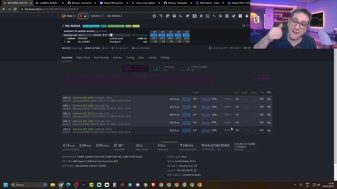Click Windows Start button
The width and height of the screenshot is (337, 189).
coord(6,185)
